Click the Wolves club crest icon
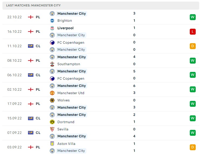The width and height of the screenshot is (200, 154). click(52, 100)
